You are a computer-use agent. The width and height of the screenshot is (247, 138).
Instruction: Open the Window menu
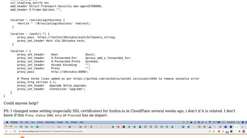(74, 122)
